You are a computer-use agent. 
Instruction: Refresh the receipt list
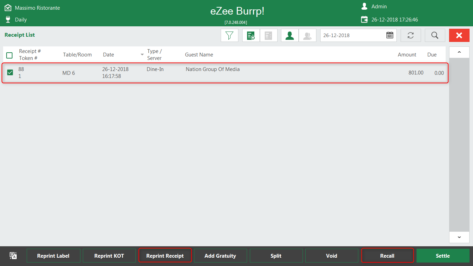(x=411, y=35)
